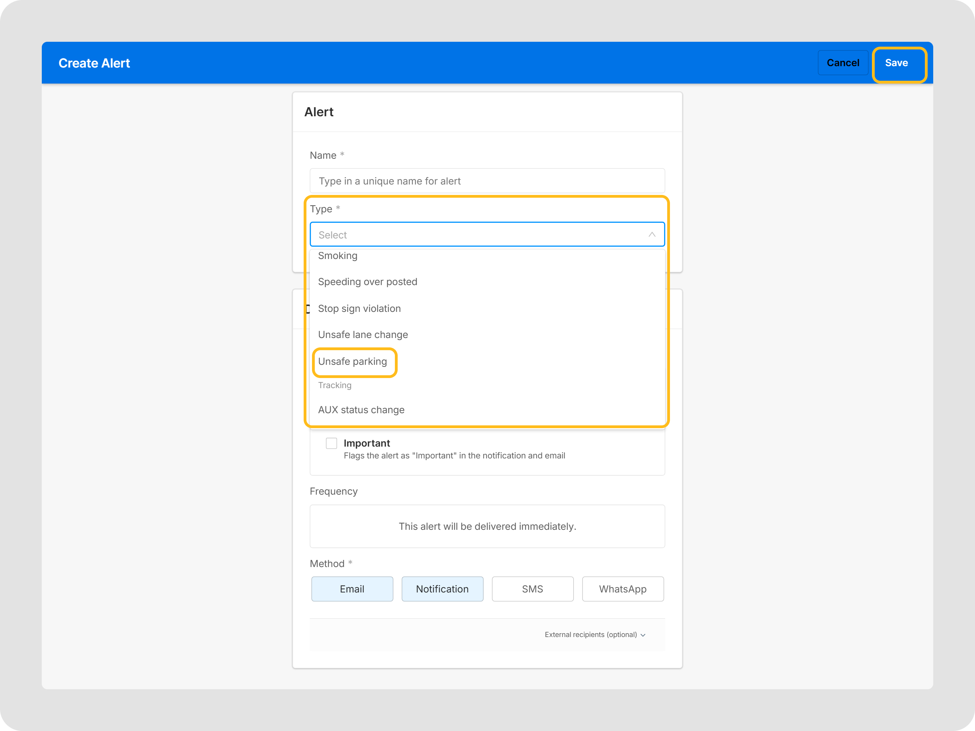Screen dimensions: 975x731
Task: Select Speeding over posted option
Action: [368, 282]
